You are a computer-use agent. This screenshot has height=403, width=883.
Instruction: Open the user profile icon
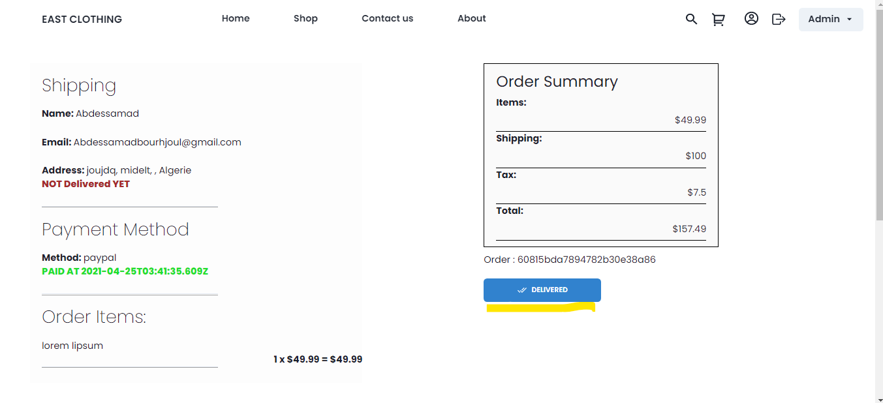point(751,19)
